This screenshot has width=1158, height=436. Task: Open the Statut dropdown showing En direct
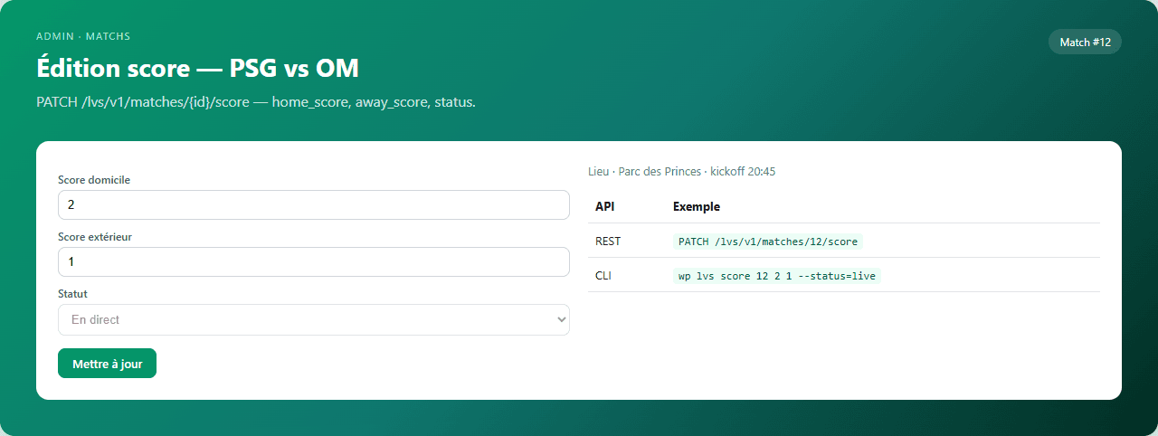(x=314, y=319)
